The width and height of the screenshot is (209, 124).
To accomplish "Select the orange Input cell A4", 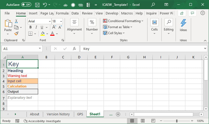I will click(22, 81).
